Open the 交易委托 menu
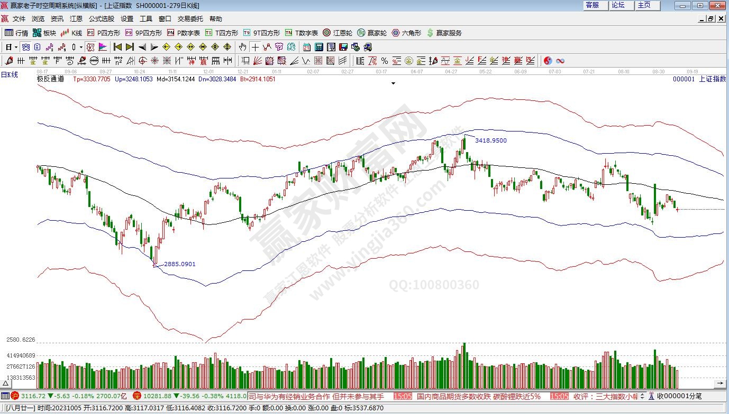The height and width of the screenshot is (414, 729). (x=190, y=19)
